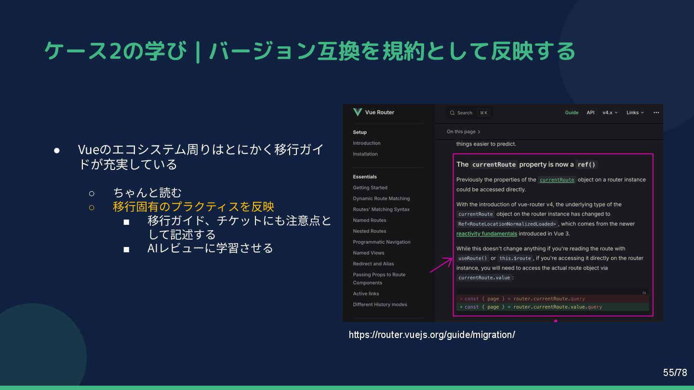
Task: Open Programmatic Navigation sidebar item
Action: (x=382, y=242)
